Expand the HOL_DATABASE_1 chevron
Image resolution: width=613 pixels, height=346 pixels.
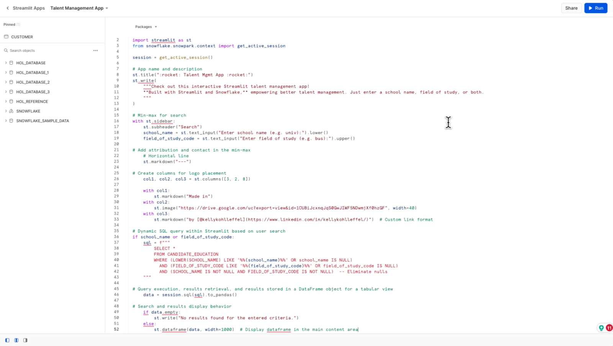pos(6,72)
